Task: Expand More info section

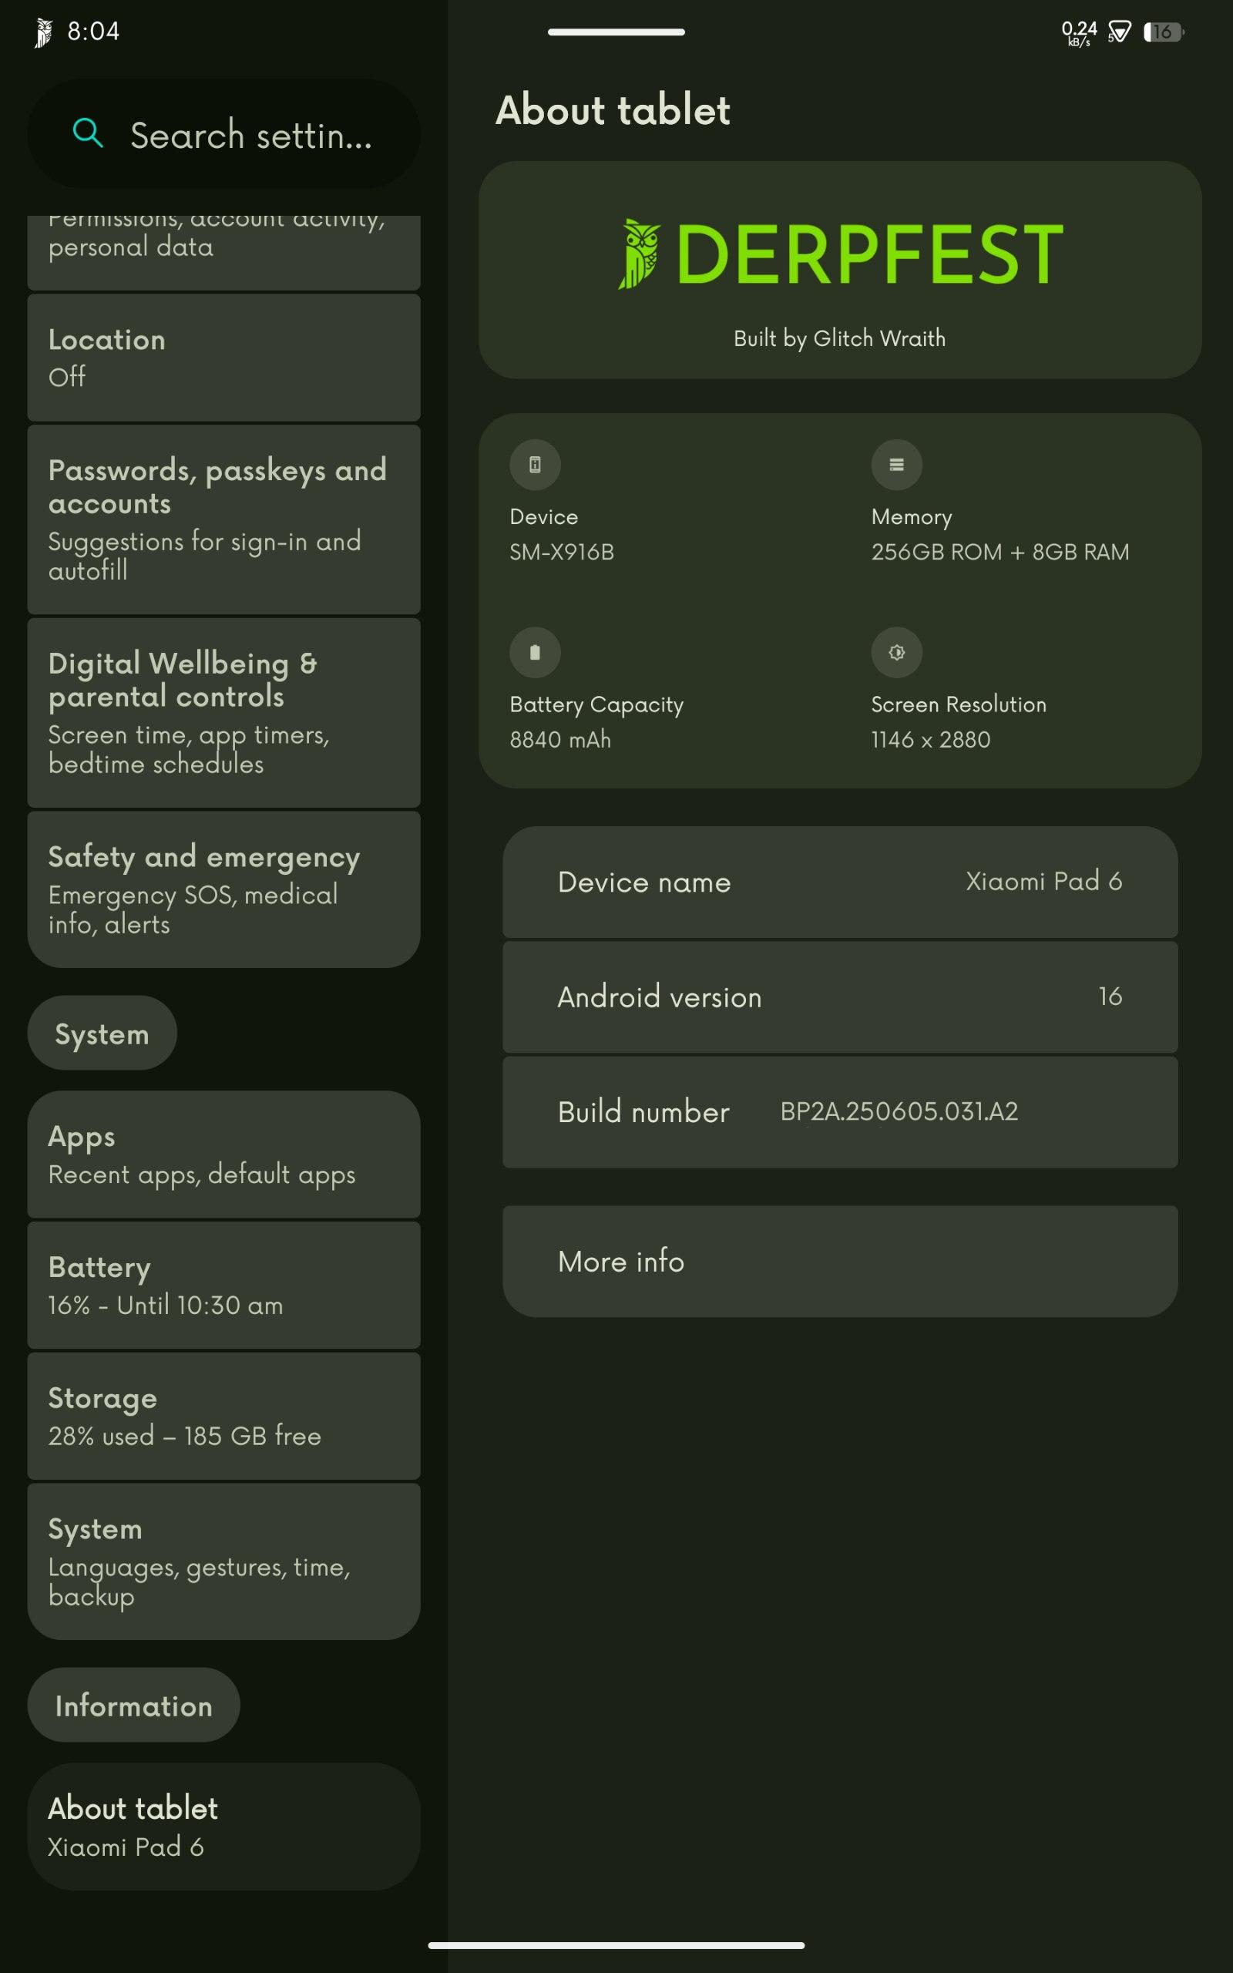Action: [840, 1261]
